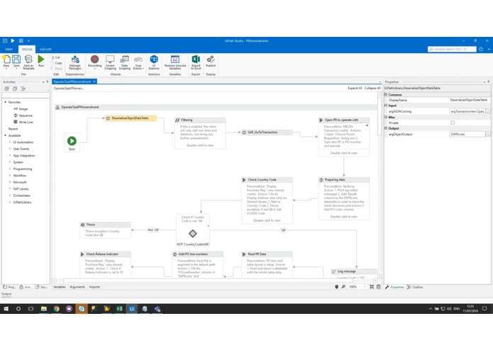Click Excel icon in taskbar

click(x=119, y=309)
